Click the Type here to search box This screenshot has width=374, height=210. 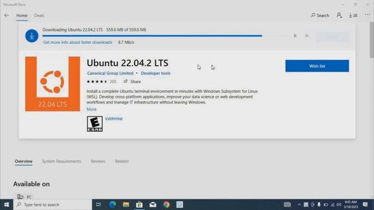click(x=53, y=205)
